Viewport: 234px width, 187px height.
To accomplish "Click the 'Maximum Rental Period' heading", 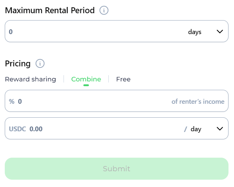I will point(50,10).
